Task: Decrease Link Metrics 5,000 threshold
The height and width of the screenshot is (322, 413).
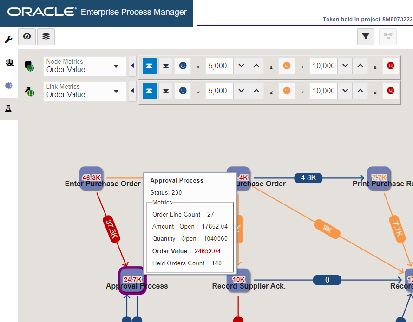Action: (x=241, y=91)
